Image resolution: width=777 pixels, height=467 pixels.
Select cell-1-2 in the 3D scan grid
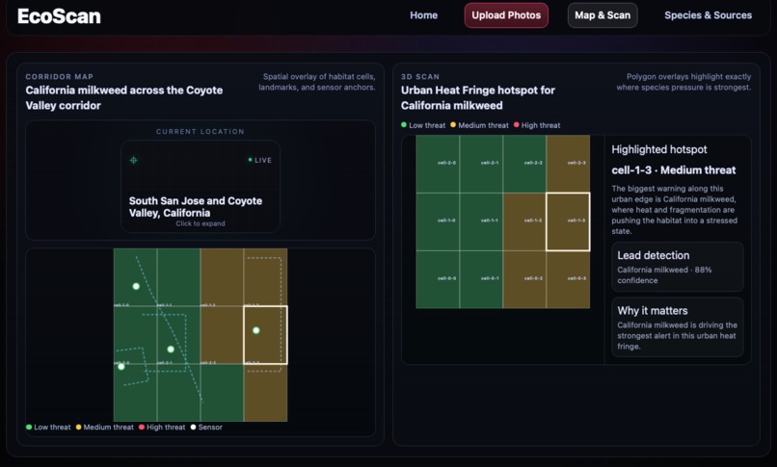524,221
